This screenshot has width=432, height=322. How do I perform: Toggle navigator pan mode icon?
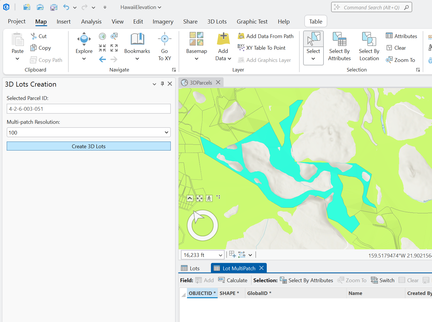200,198
